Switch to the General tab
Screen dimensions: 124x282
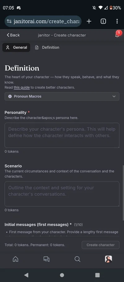click(16, 47)
